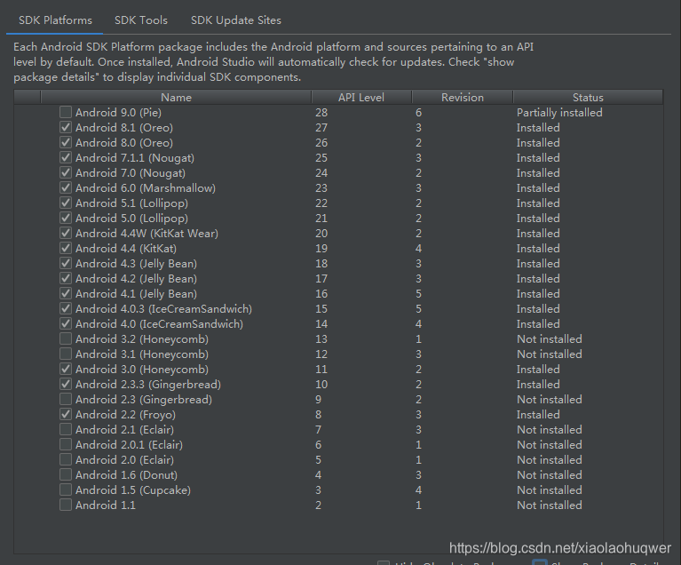Switch to the SDK Platforms tab
The image size is (681, 565).
(x=55, y=20)
